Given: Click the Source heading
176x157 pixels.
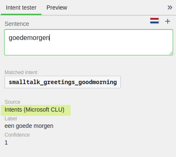Looking at the screenshot, I should pyautogui.click(x=12, y=102).
